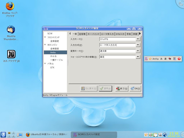
Task: Open the 変換モード dropdown arrow
Action: pyautogui.click(x=138, y=51)
